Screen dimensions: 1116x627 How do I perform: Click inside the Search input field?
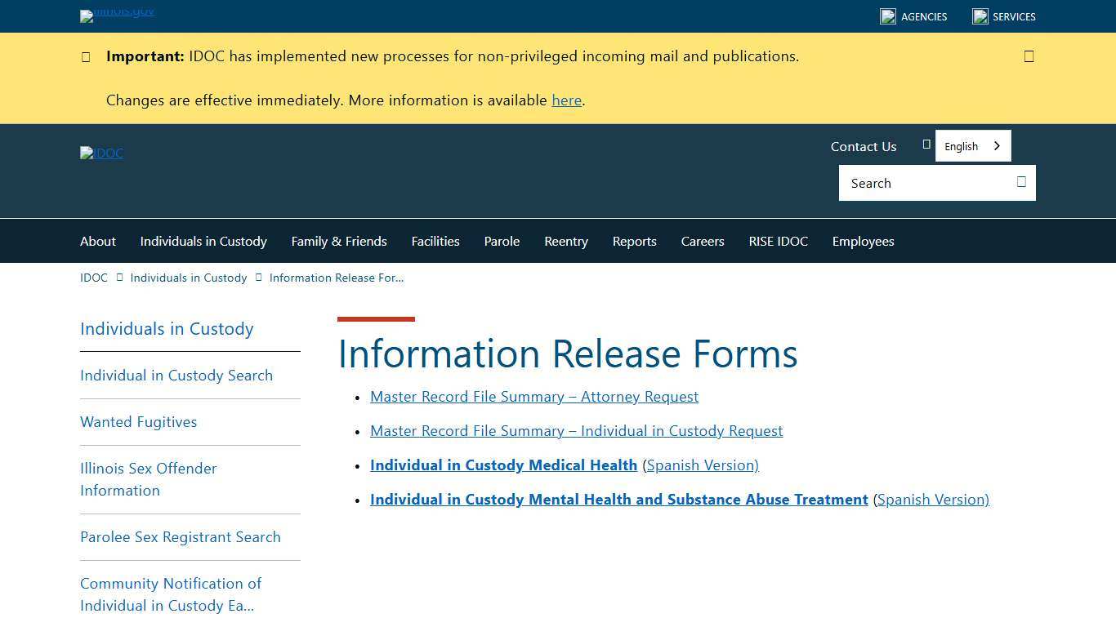(915, 182)
